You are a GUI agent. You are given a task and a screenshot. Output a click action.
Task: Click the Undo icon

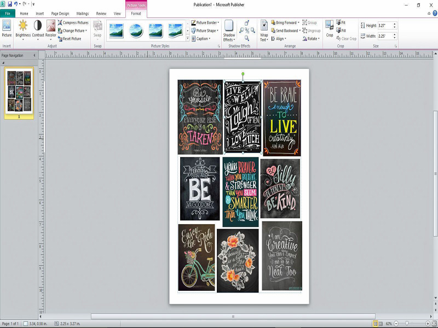pos(16,4)
